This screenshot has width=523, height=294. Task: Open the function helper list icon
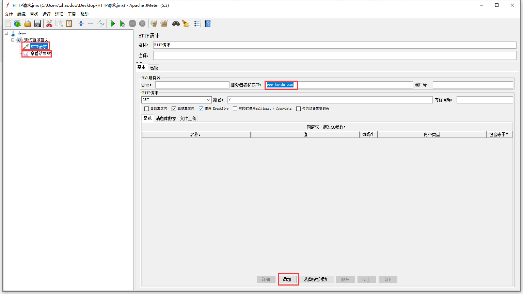pos(197,23)
